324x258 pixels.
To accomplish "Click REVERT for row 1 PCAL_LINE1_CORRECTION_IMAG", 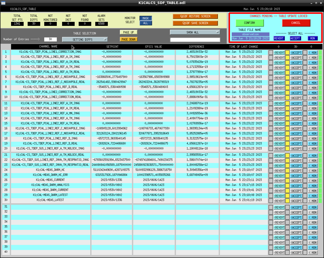I will (x=279, y=53).
